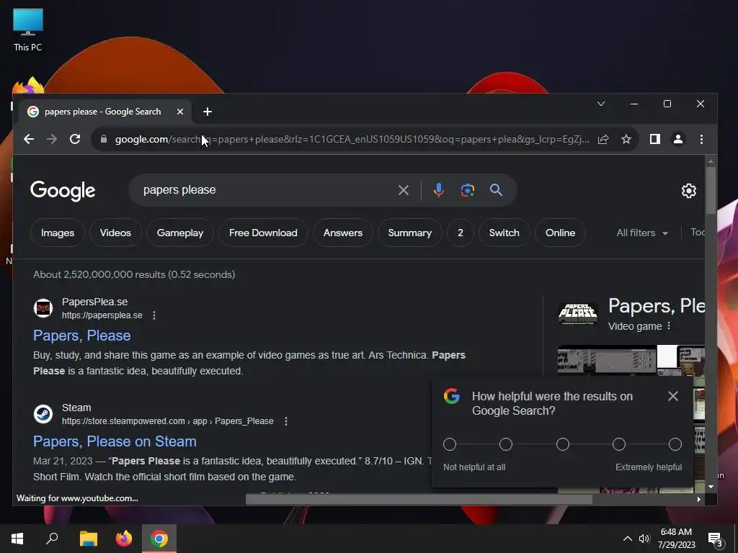Select the middle helpfulness rating circle

562,444
